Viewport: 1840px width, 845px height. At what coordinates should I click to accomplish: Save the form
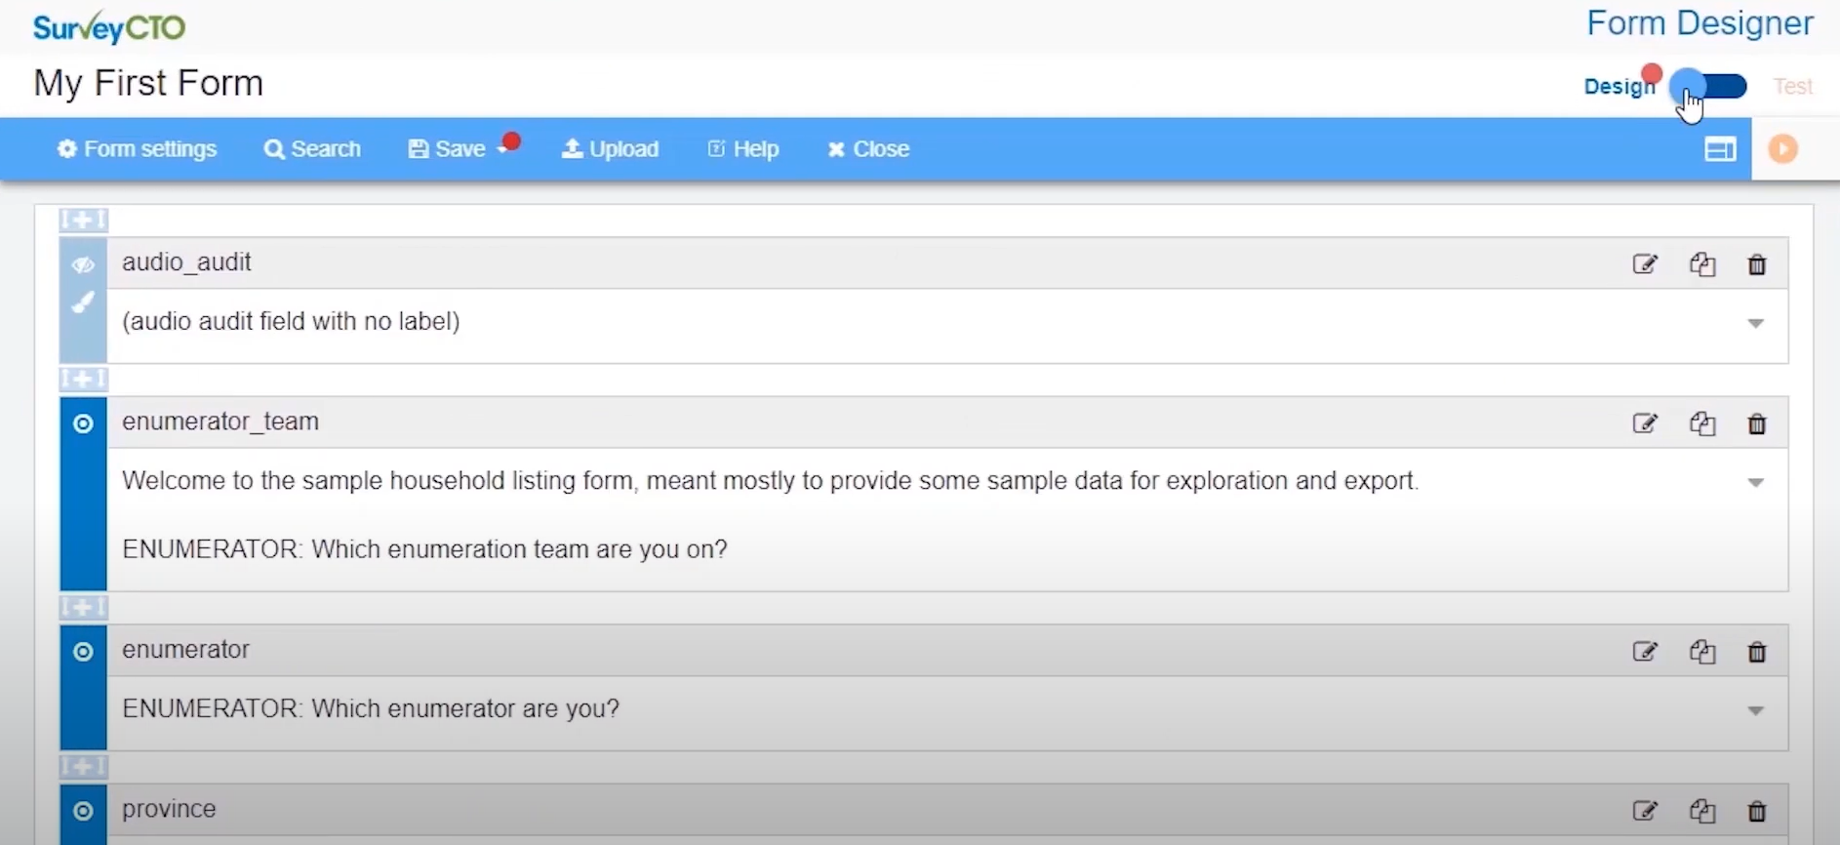coord(447,149)
